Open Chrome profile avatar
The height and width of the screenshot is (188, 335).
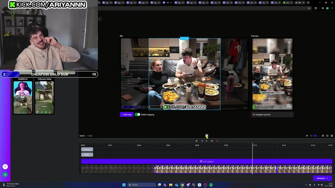point(327,8)
